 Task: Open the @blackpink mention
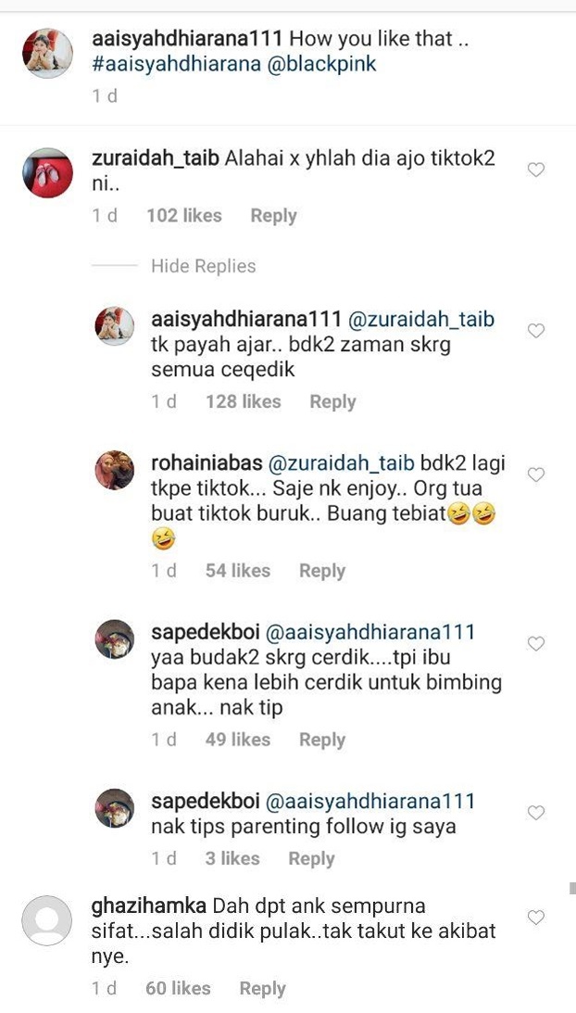pos(321,65)
